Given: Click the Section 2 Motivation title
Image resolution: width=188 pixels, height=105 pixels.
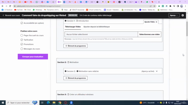Looking at the screenshot, I should [x=74, y=62].
